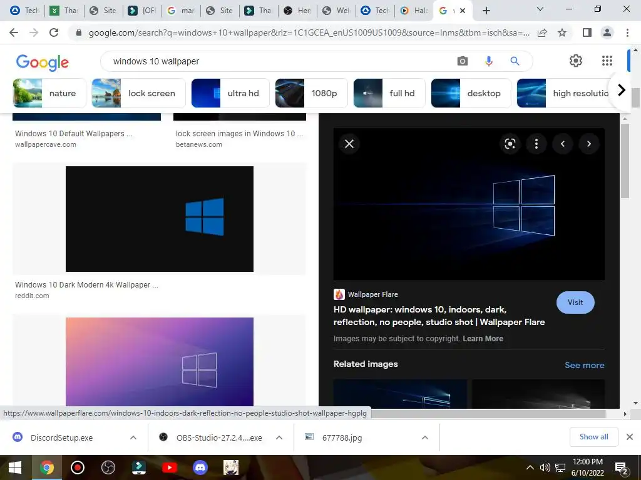Viewport: 641px width, 480px height.
Task: Open the Google apps grid
Action: tap(607, 61)
